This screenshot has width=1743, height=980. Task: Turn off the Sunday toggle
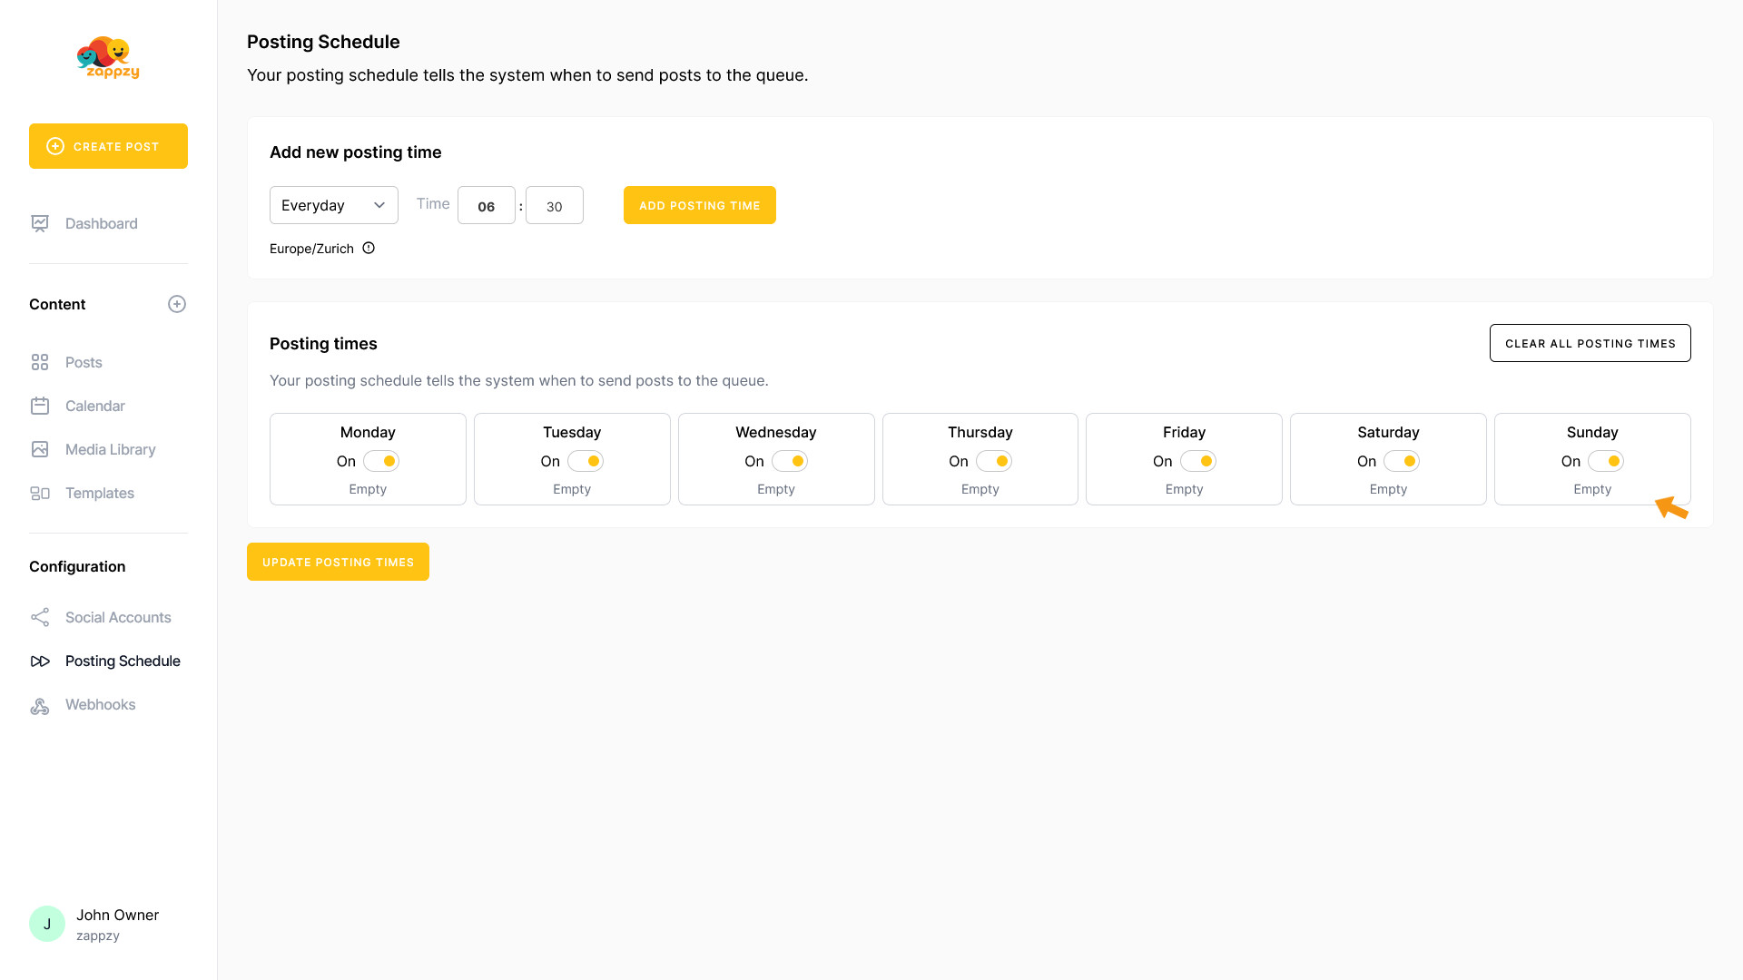(x=1605, y=461)
